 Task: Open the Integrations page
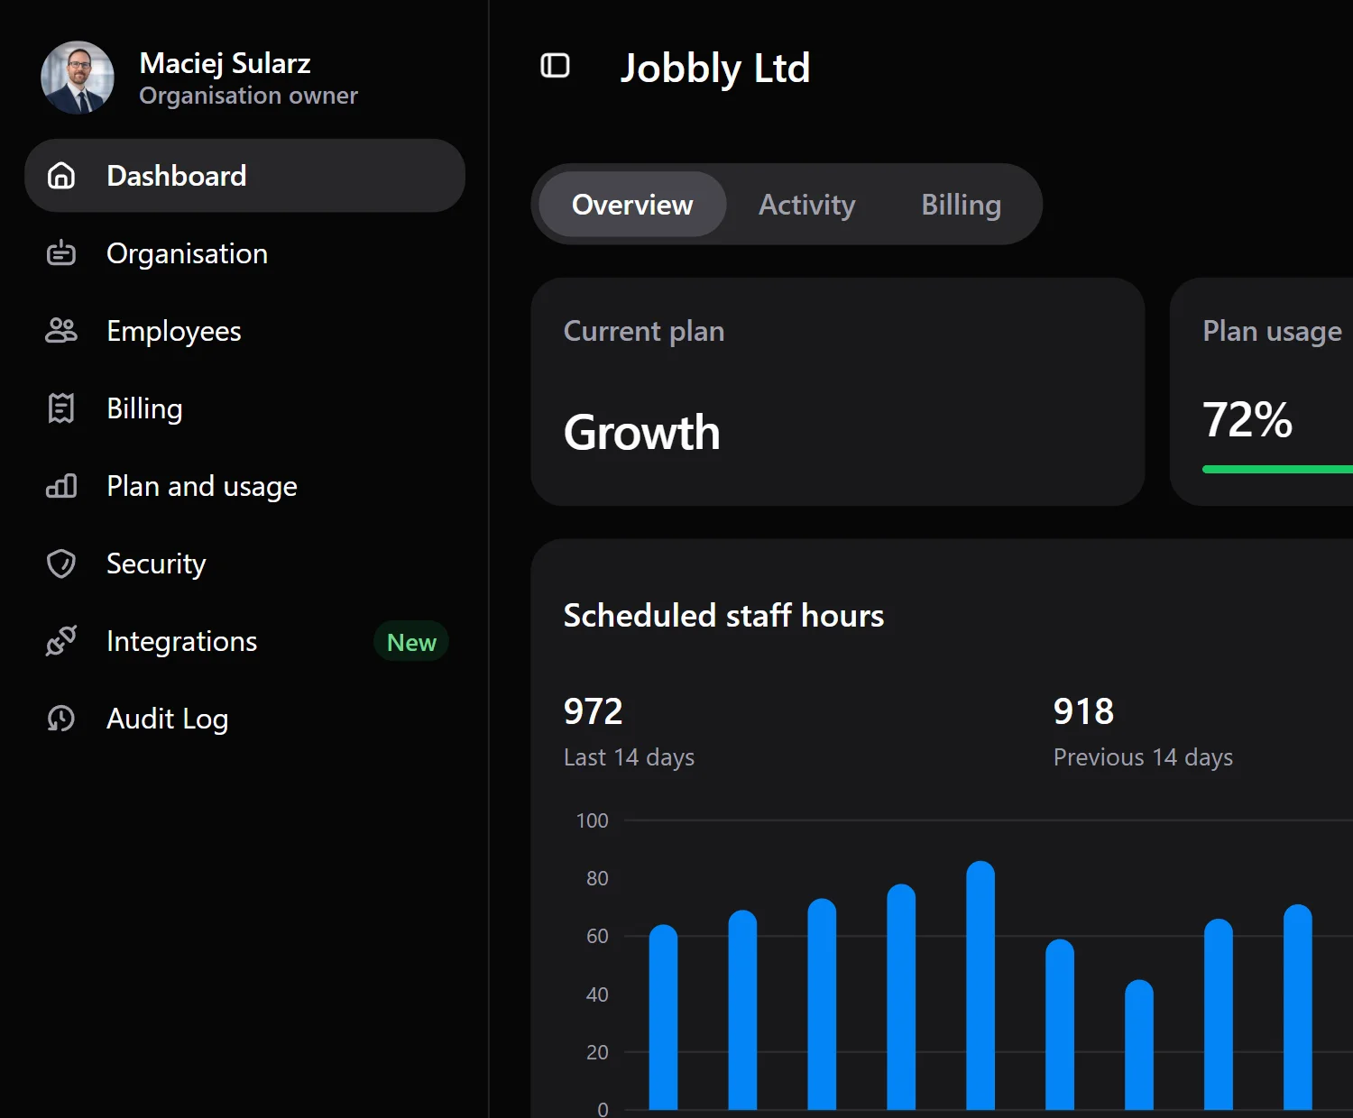(x=244, y=641)
